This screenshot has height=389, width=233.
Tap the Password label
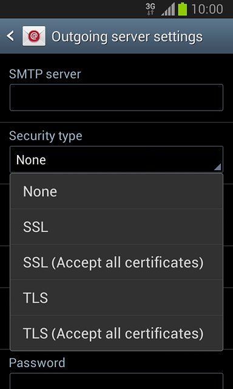(37, 362)
